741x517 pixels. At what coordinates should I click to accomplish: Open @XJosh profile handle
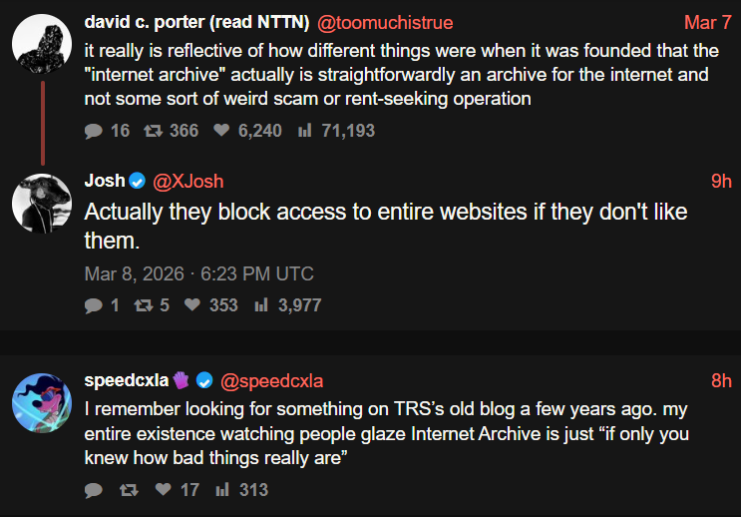coord(187,181)
